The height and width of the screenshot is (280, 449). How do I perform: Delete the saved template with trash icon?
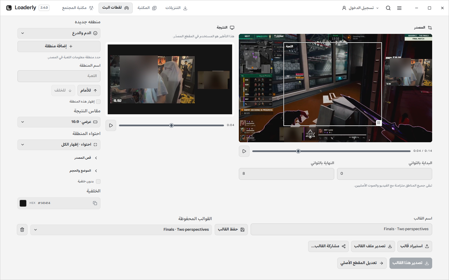tap(22, 230)
